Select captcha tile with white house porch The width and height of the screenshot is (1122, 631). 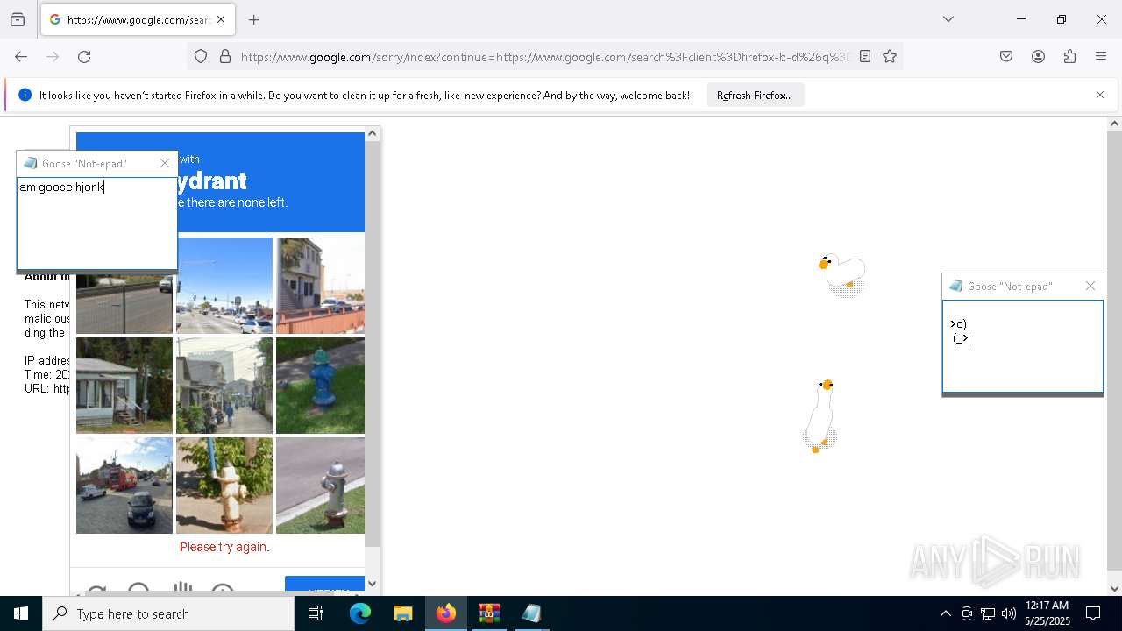point(124,386)
